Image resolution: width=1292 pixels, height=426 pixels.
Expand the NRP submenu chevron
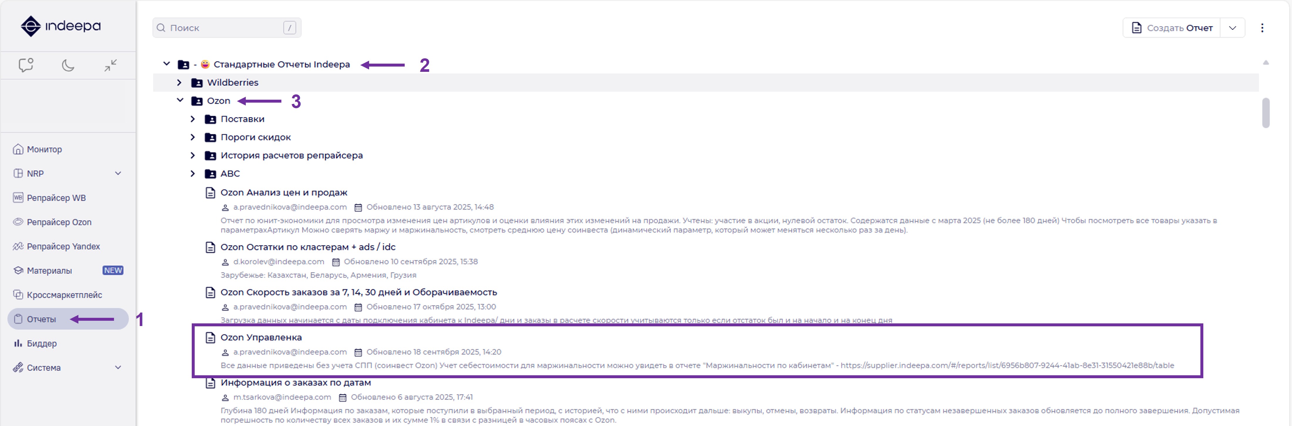(118, 173)
